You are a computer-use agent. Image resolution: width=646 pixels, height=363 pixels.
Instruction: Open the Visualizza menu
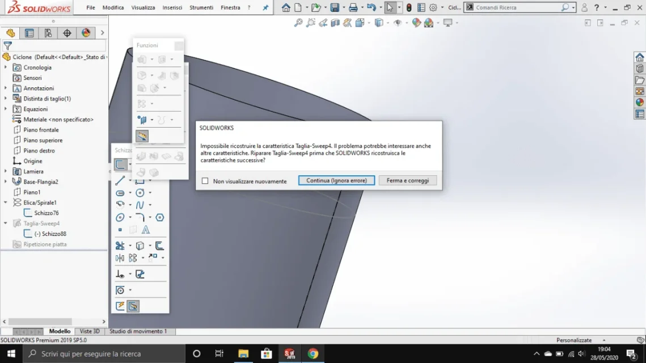tap(143, 7)
